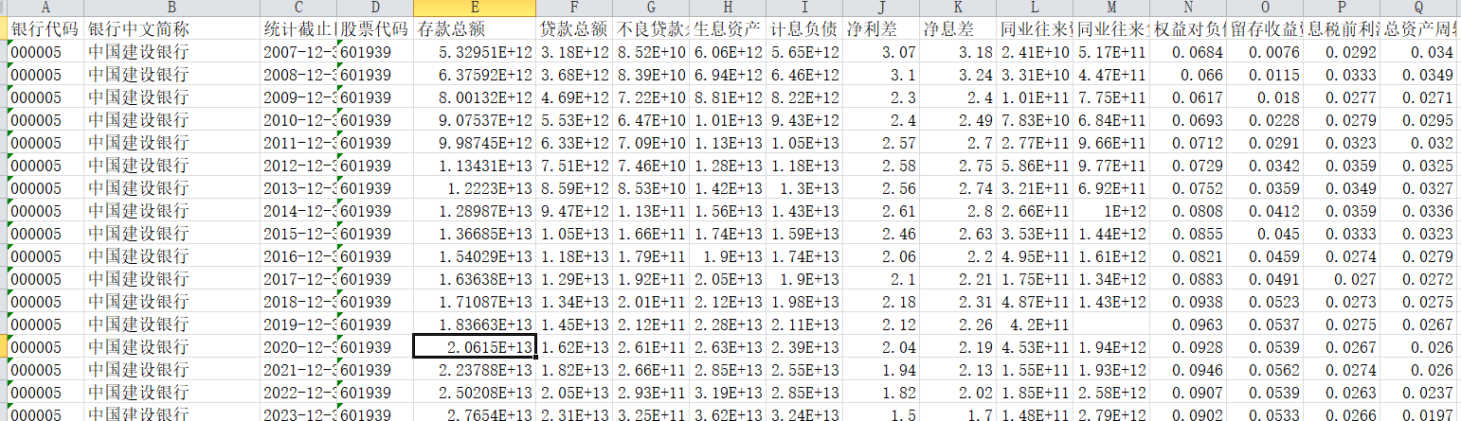Viewport: 1461px width, 421px height.
Task: Select the header cell '银行中文简称'
Action: [171, 27]
